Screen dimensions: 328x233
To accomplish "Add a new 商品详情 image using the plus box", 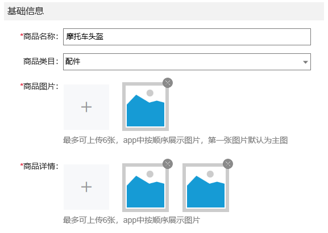I will [86, 187].
